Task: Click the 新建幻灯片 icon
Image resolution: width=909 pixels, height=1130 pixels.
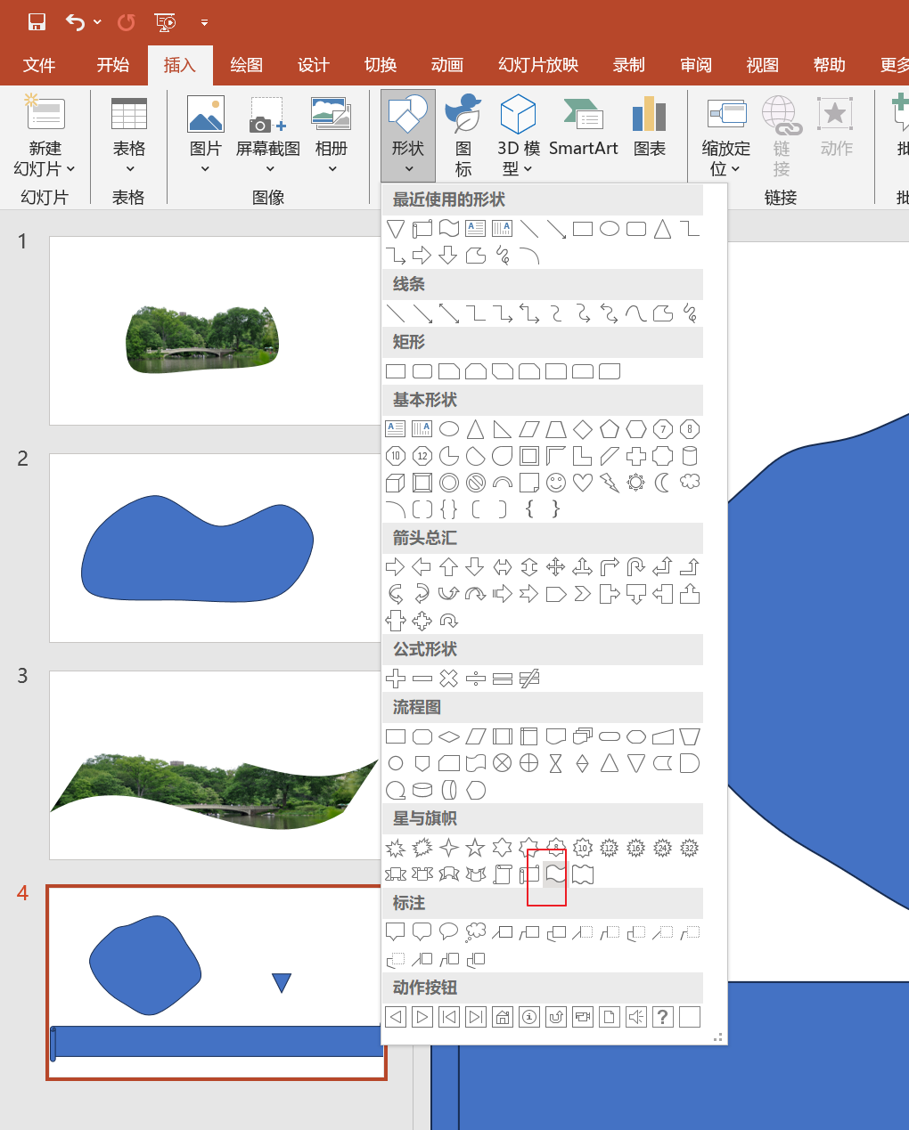Action: pyautogui.click(x=45, y=113)
